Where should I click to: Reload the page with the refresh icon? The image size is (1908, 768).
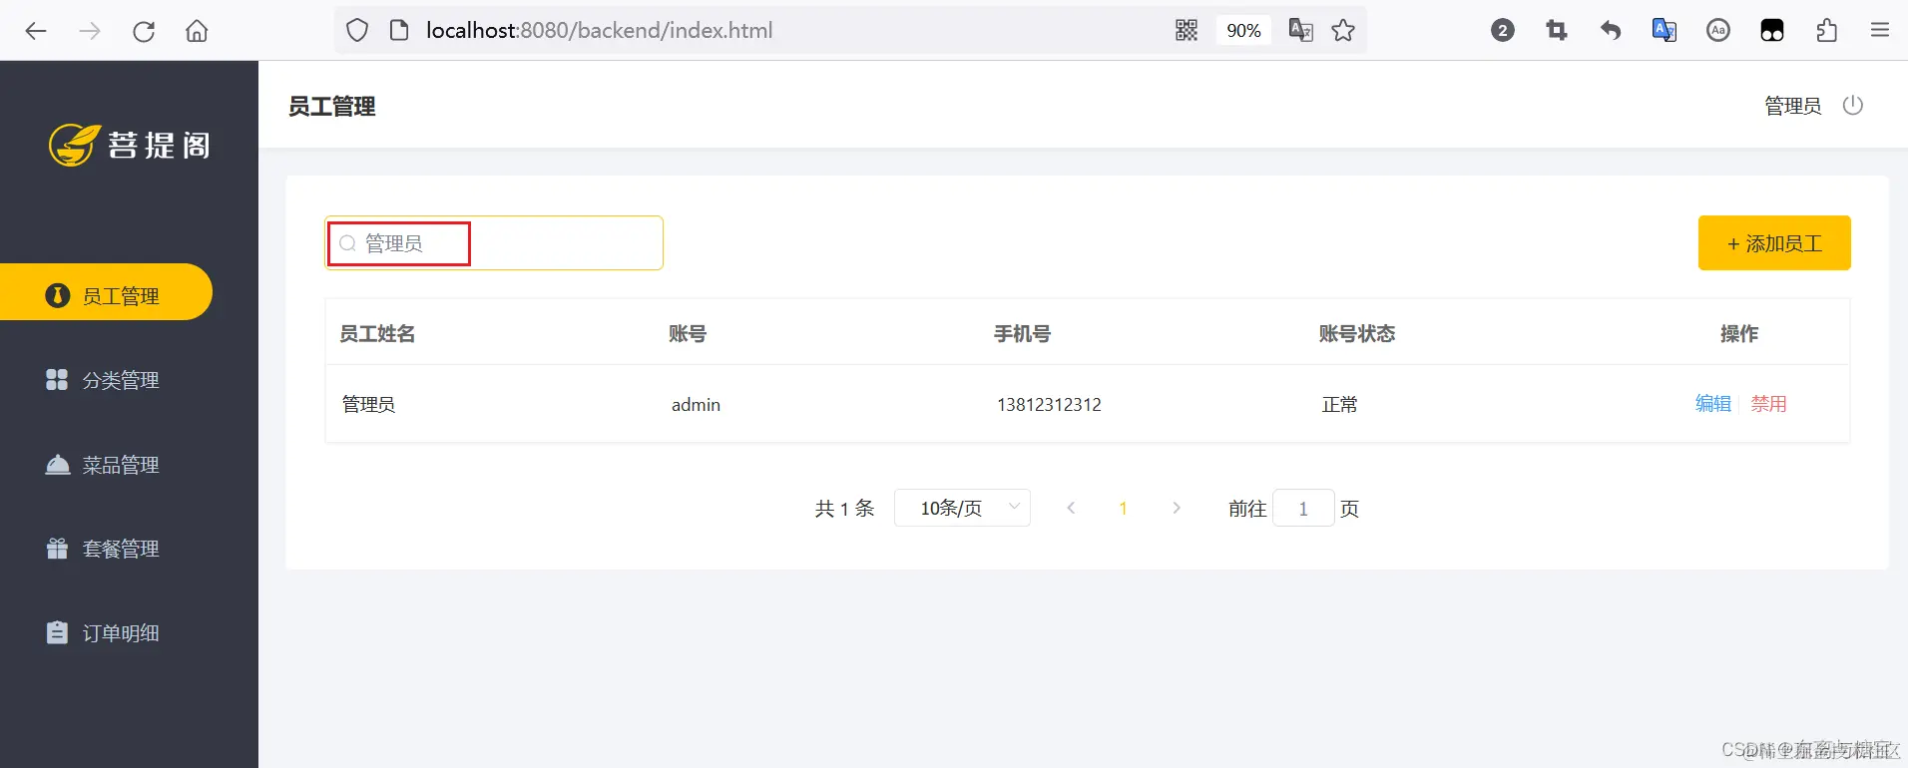(144, 31)
